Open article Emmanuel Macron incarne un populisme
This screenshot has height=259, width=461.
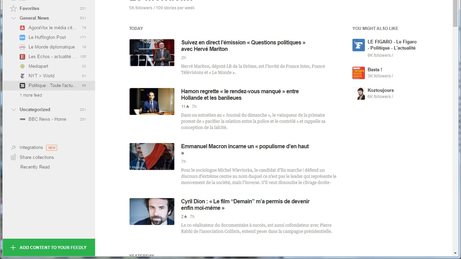tap(245, 150)
